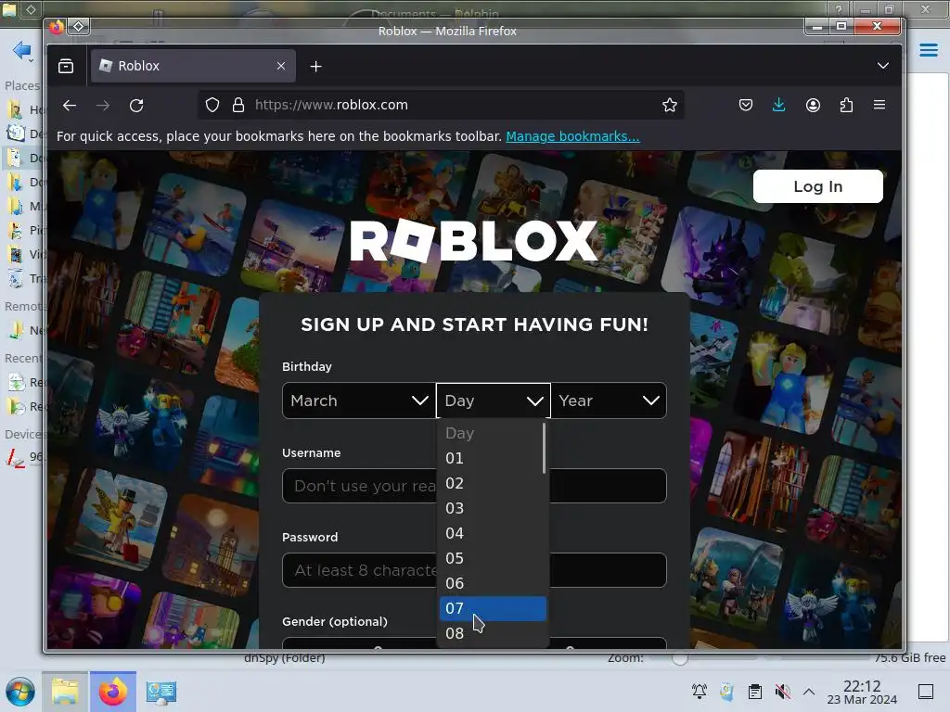The width and height of the screenshot is (950, 712).
Task: Choose day 04 from the list
Action: click(x=492, y=533)
